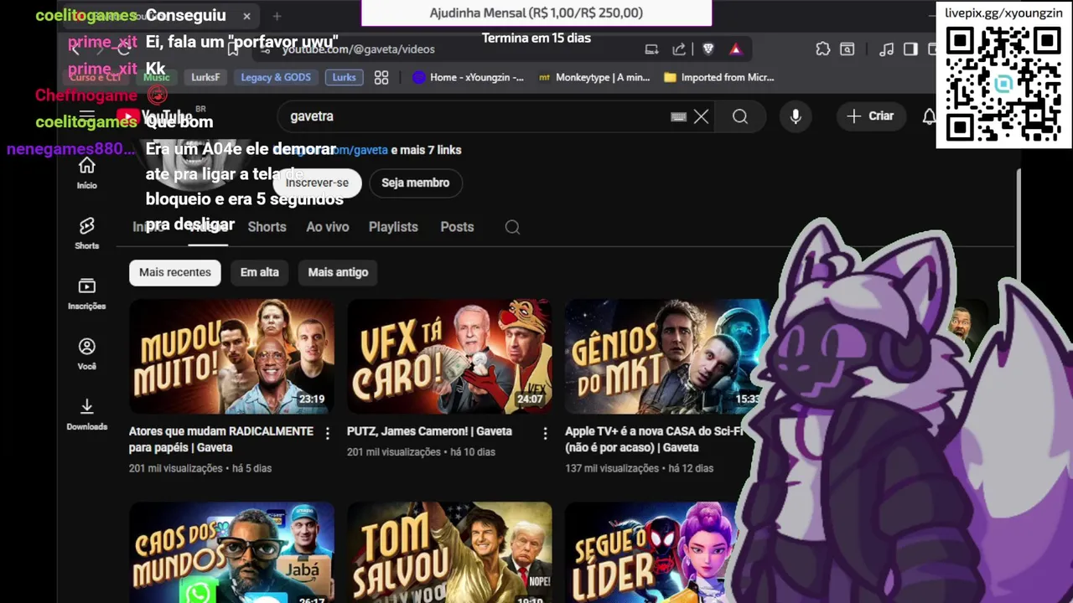Screen dimensions: 1073x603
Task: Click the share page icon in address bar
Action: click(679, 49)
